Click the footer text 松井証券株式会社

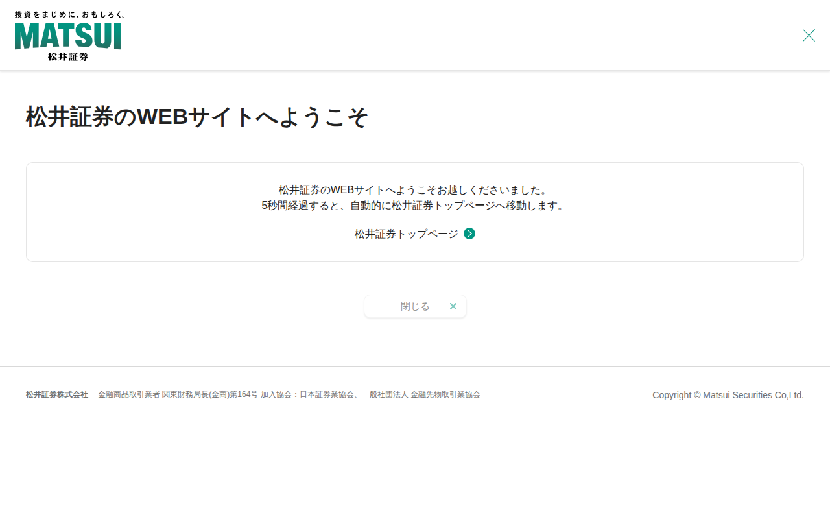click(x=57, y=394)
